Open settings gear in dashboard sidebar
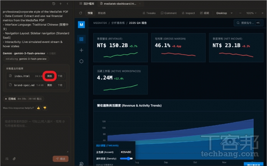 (x=81, y=164)
